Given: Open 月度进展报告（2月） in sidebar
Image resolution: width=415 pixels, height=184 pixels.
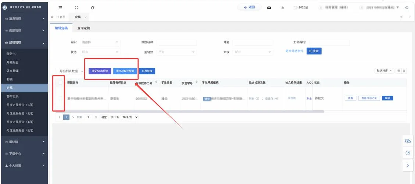Looking at the screenshot, I should pyautogui.click(x=24, y=105).
